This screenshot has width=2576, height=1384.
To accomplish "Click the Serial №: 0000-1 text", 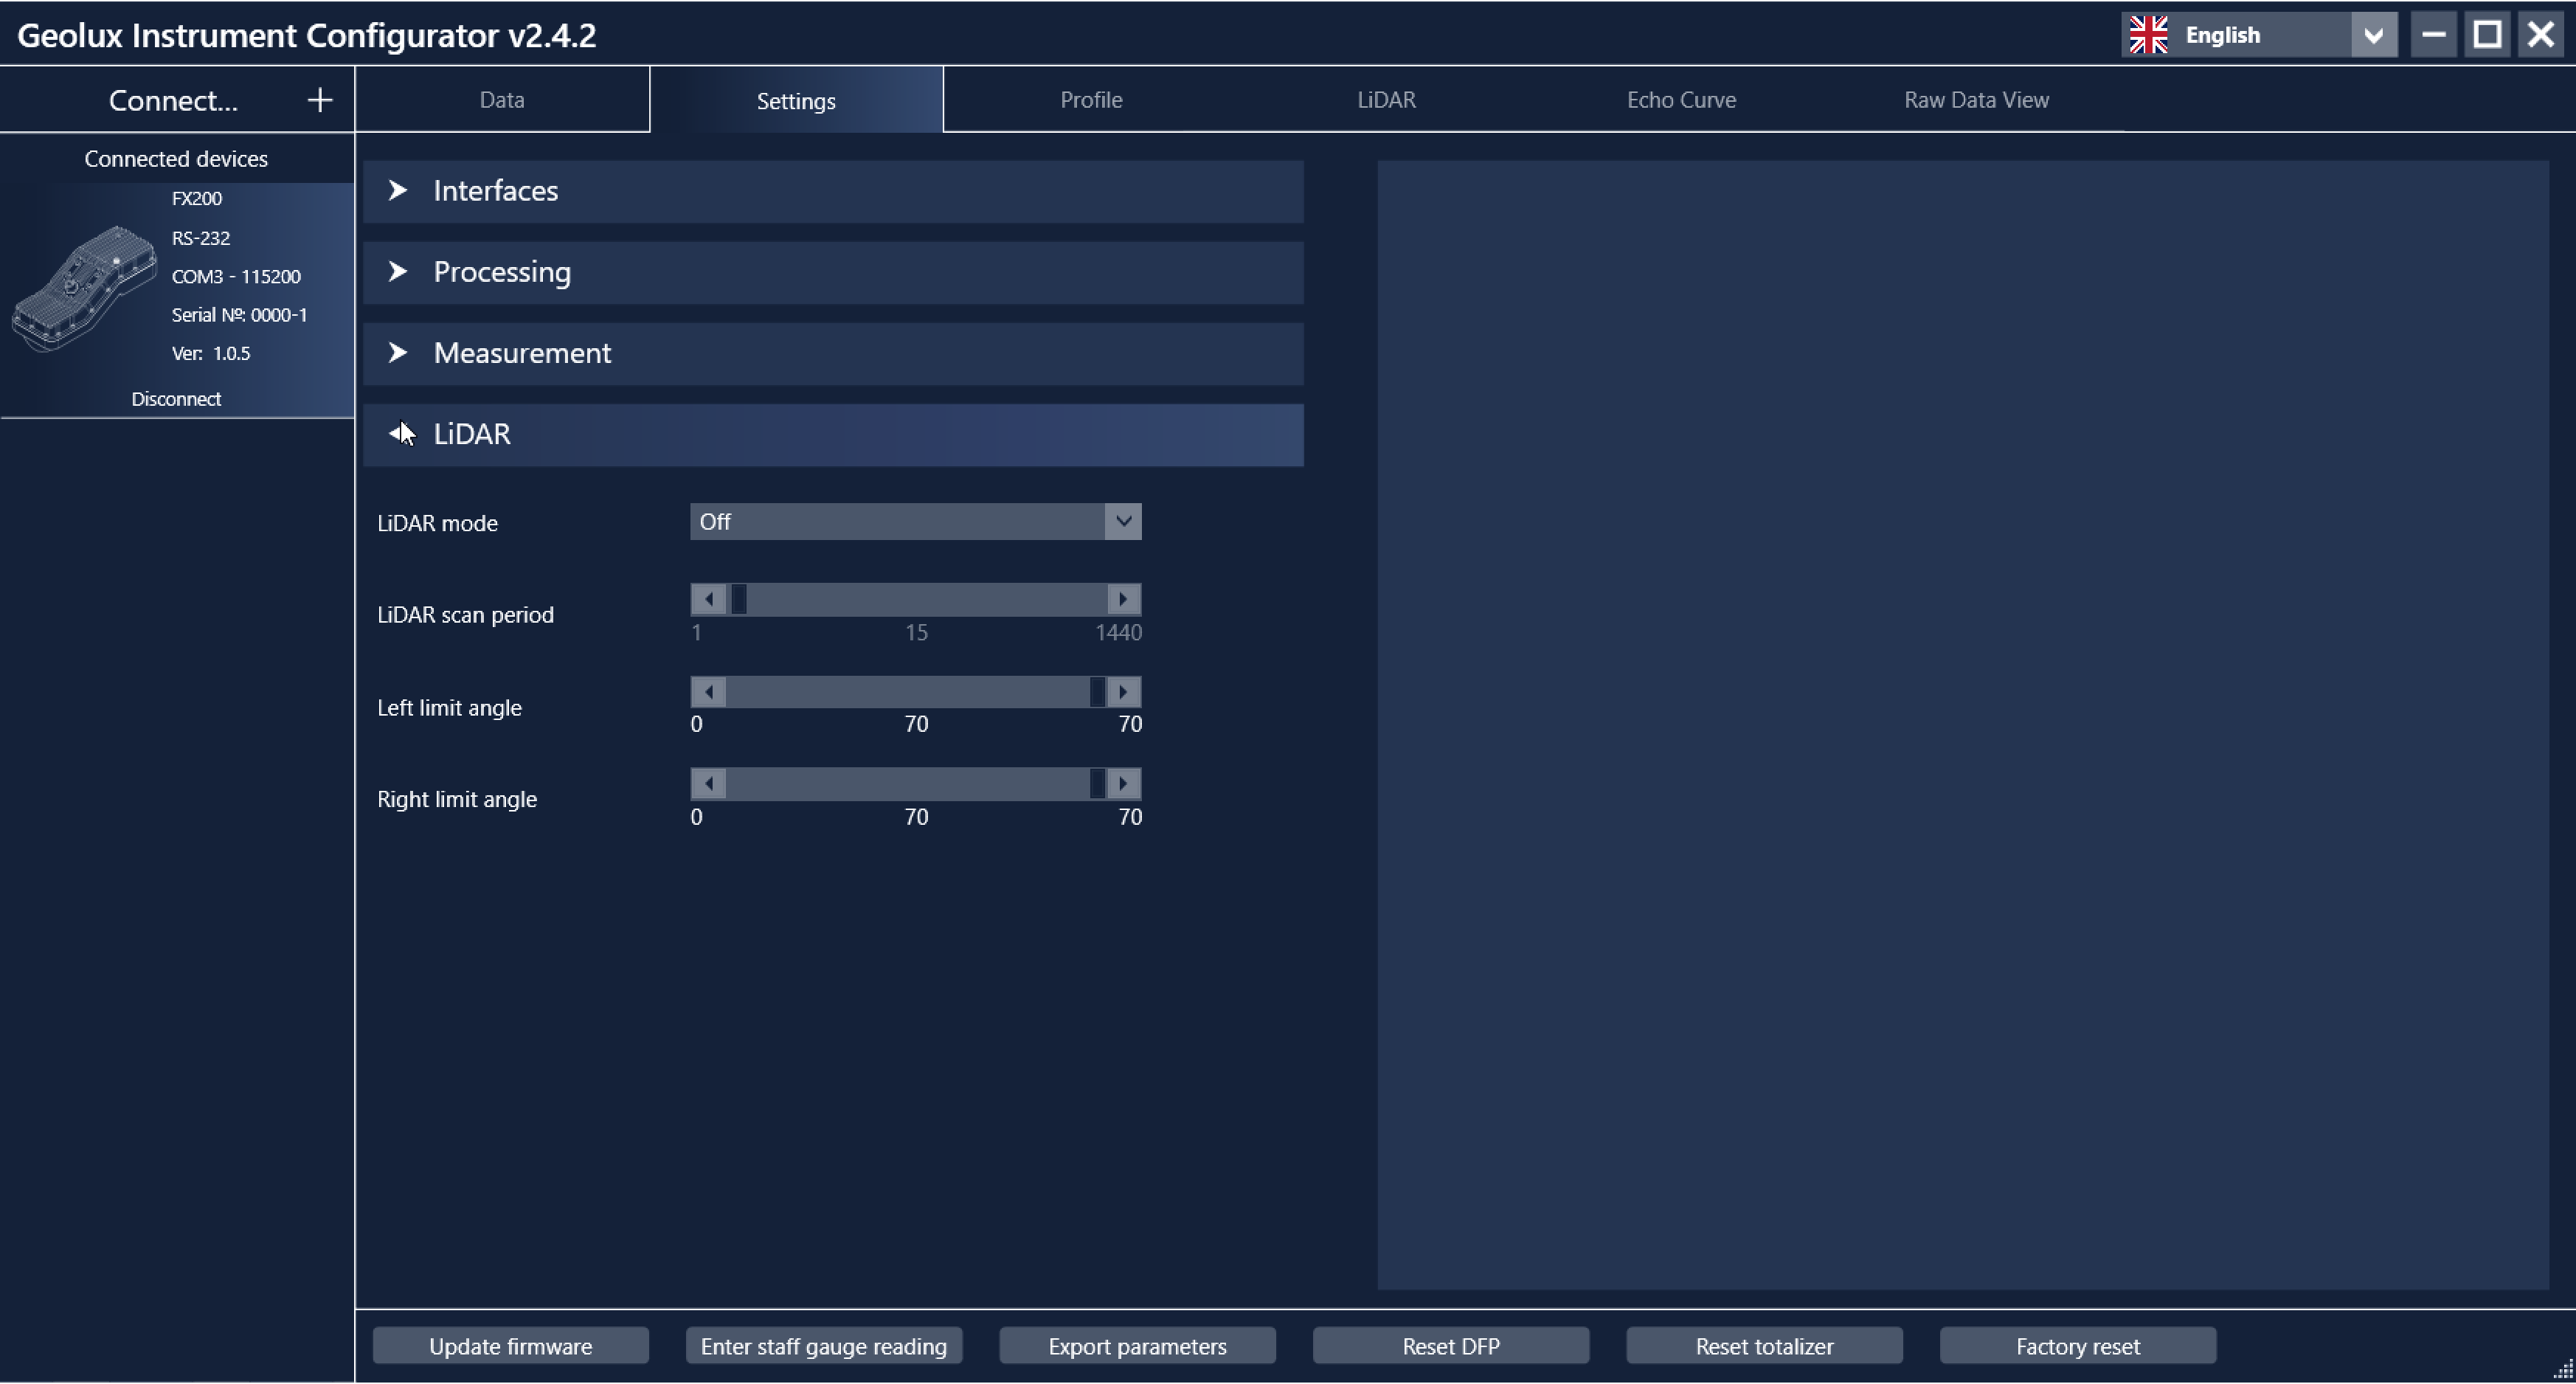I will point(239,315).
